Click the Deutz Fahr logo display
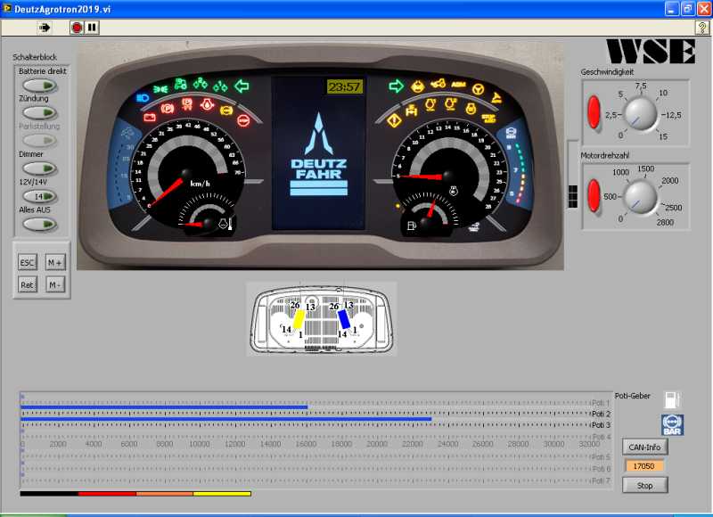Image resolution: width=713 pixels, height=517 pixels. (x=319, y=154)
